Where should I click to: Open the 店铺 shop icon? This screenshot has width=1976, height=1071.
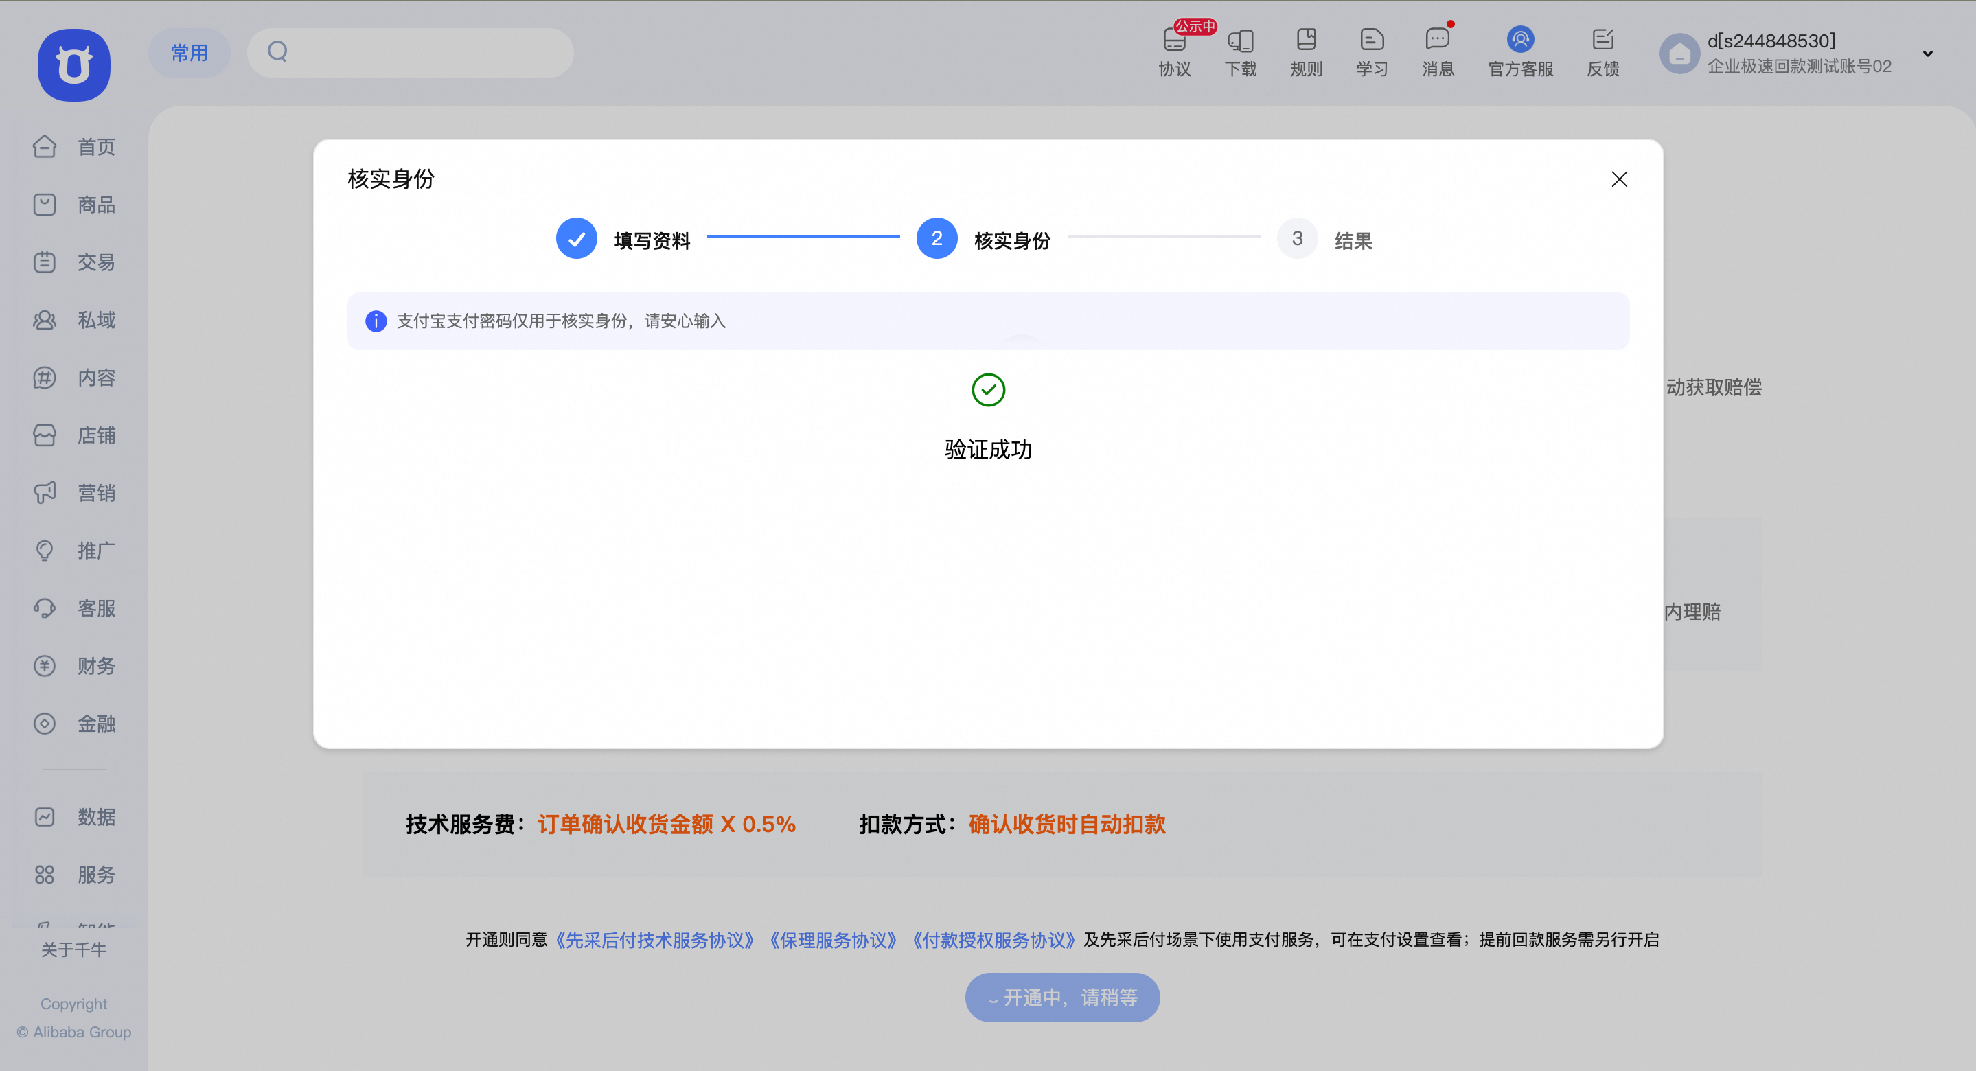(x=45, y=435)
